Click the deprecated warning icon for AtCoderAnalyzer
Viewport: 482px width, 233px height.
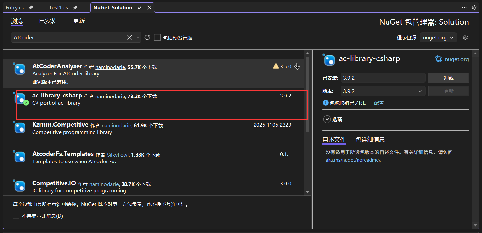pyautogui.click(x=276, y=66)
